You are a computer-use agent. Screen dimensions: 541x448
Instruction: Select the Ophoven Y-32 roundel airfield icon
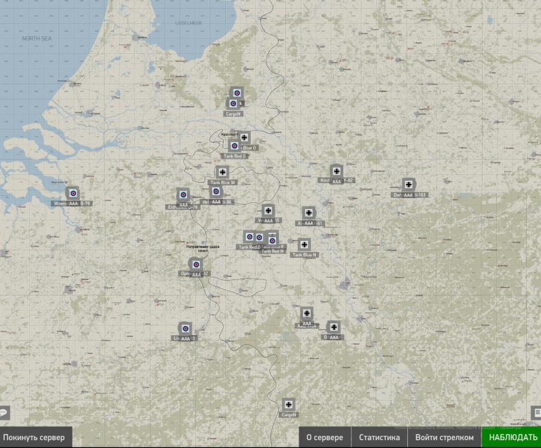click(x=196, y=265)
